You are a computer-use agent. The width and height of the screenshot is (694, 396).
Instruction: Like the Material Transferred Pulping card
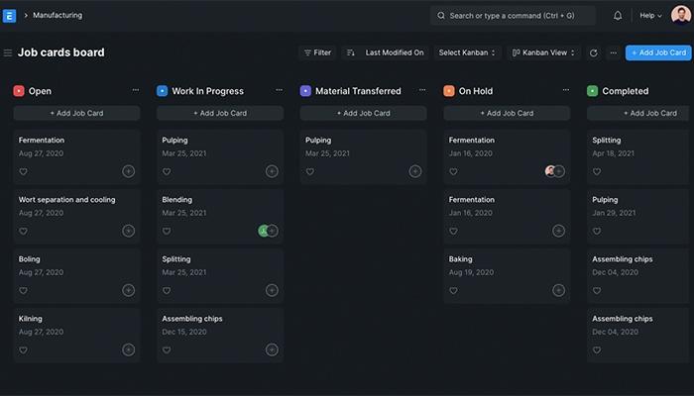pos(309,171)
